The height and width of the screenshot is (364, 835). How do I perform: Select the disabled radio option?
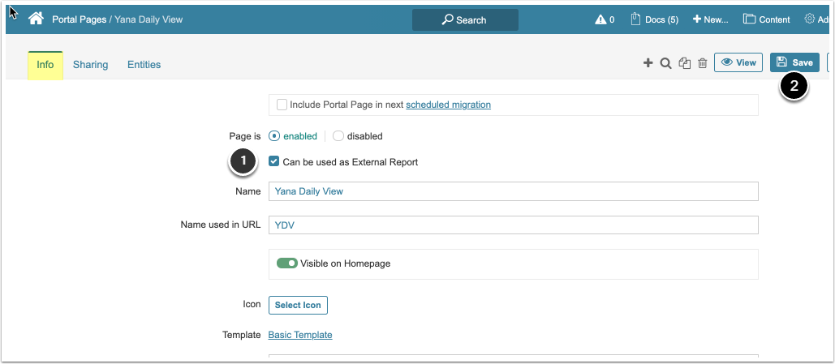pos(338,136)
